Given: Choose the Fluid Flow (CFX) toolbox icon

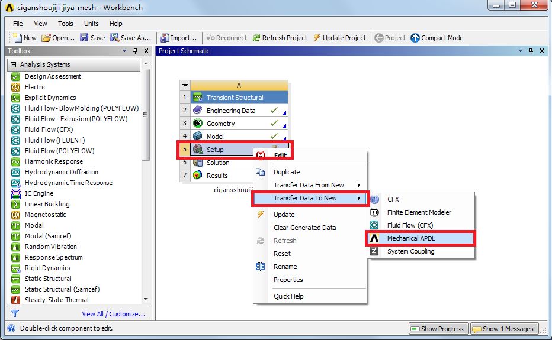Looking at the screenshot, I should click(x=15, y=129).
